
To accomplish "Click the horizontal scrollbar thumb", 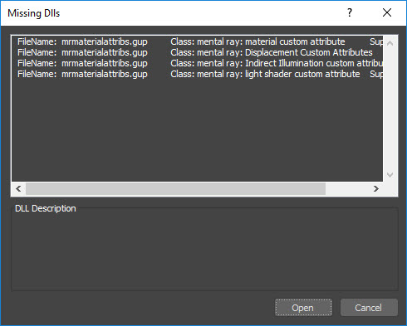I will (175, 189).
